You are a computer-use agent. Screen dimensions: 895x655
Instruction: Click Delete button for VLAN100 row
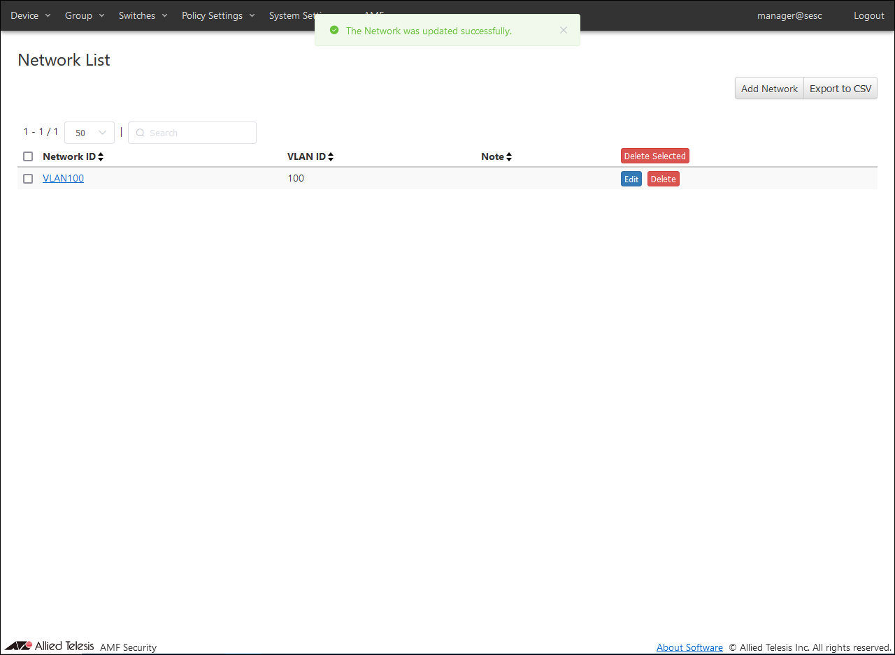tap(664, 179)
